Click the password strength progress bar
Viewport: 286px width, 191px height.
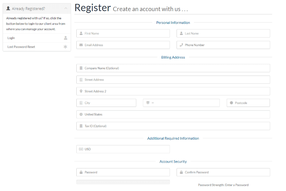click(x=123, y=182)
